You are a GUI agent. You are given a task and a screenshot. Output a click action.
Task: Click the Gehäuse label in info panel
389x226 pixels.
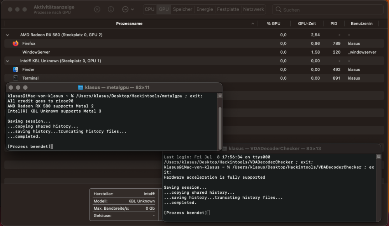(x=102, y=216)
